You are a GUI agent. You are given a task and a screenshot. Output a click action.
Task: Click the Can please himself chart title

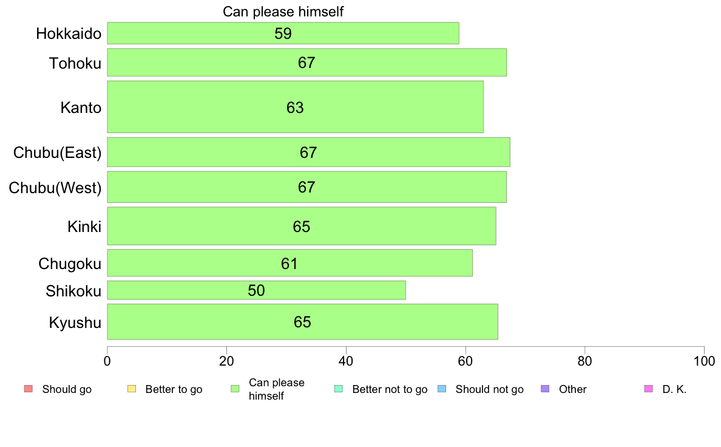tap(283, 12)
